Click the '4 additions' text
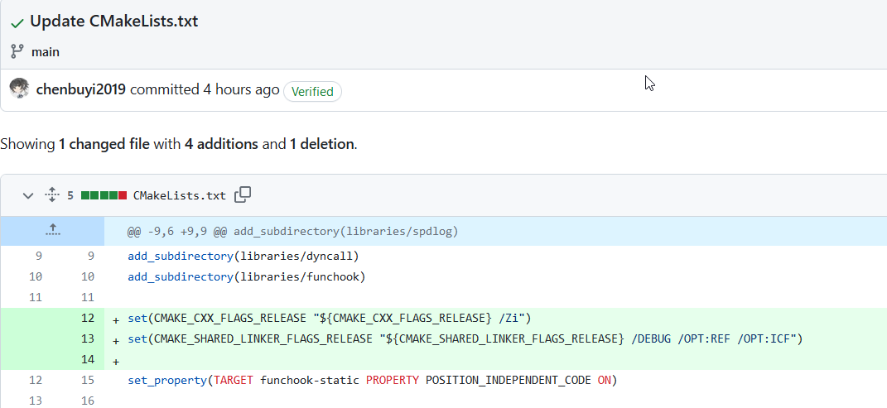887x408 pixels. 221,144
